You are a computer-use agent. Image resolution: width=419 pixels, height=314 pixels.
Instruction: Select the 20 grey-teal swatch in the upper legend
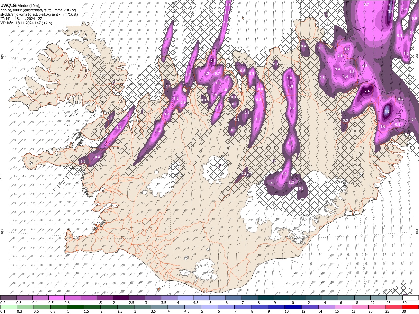pyautogui.click(x=378, y=298)
